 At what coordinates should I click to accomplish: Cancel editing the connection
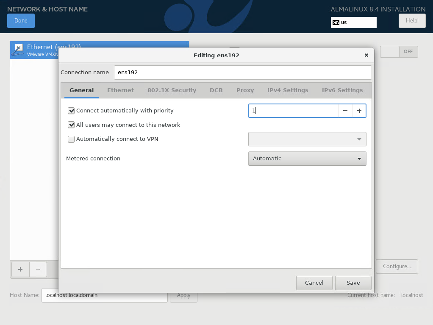314,283
